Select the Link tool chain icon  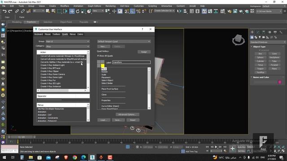(17, 11)
